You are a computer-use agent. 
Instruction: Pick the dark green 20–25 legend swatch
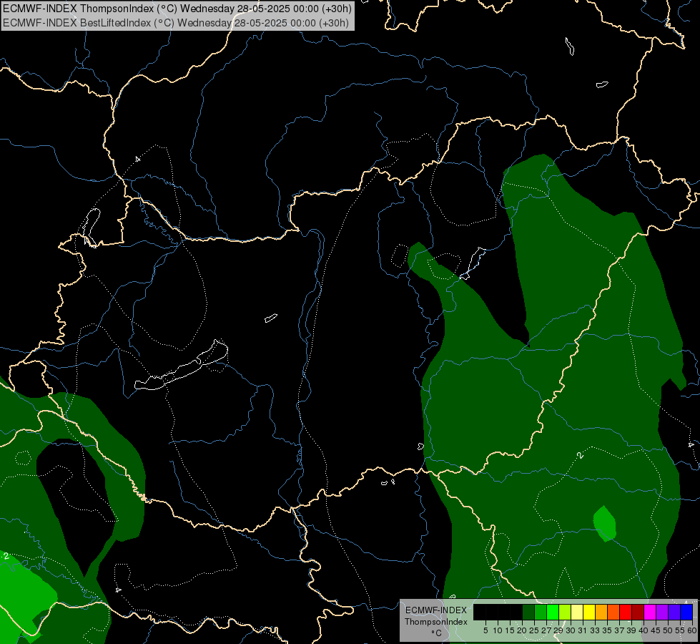point(528,612)
